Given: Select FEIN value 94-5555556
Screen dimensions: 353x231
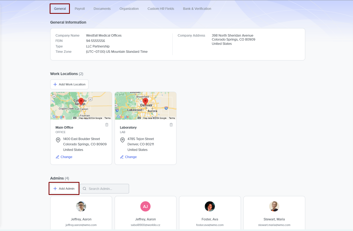Looking at the screenshot, I should 96,41.
